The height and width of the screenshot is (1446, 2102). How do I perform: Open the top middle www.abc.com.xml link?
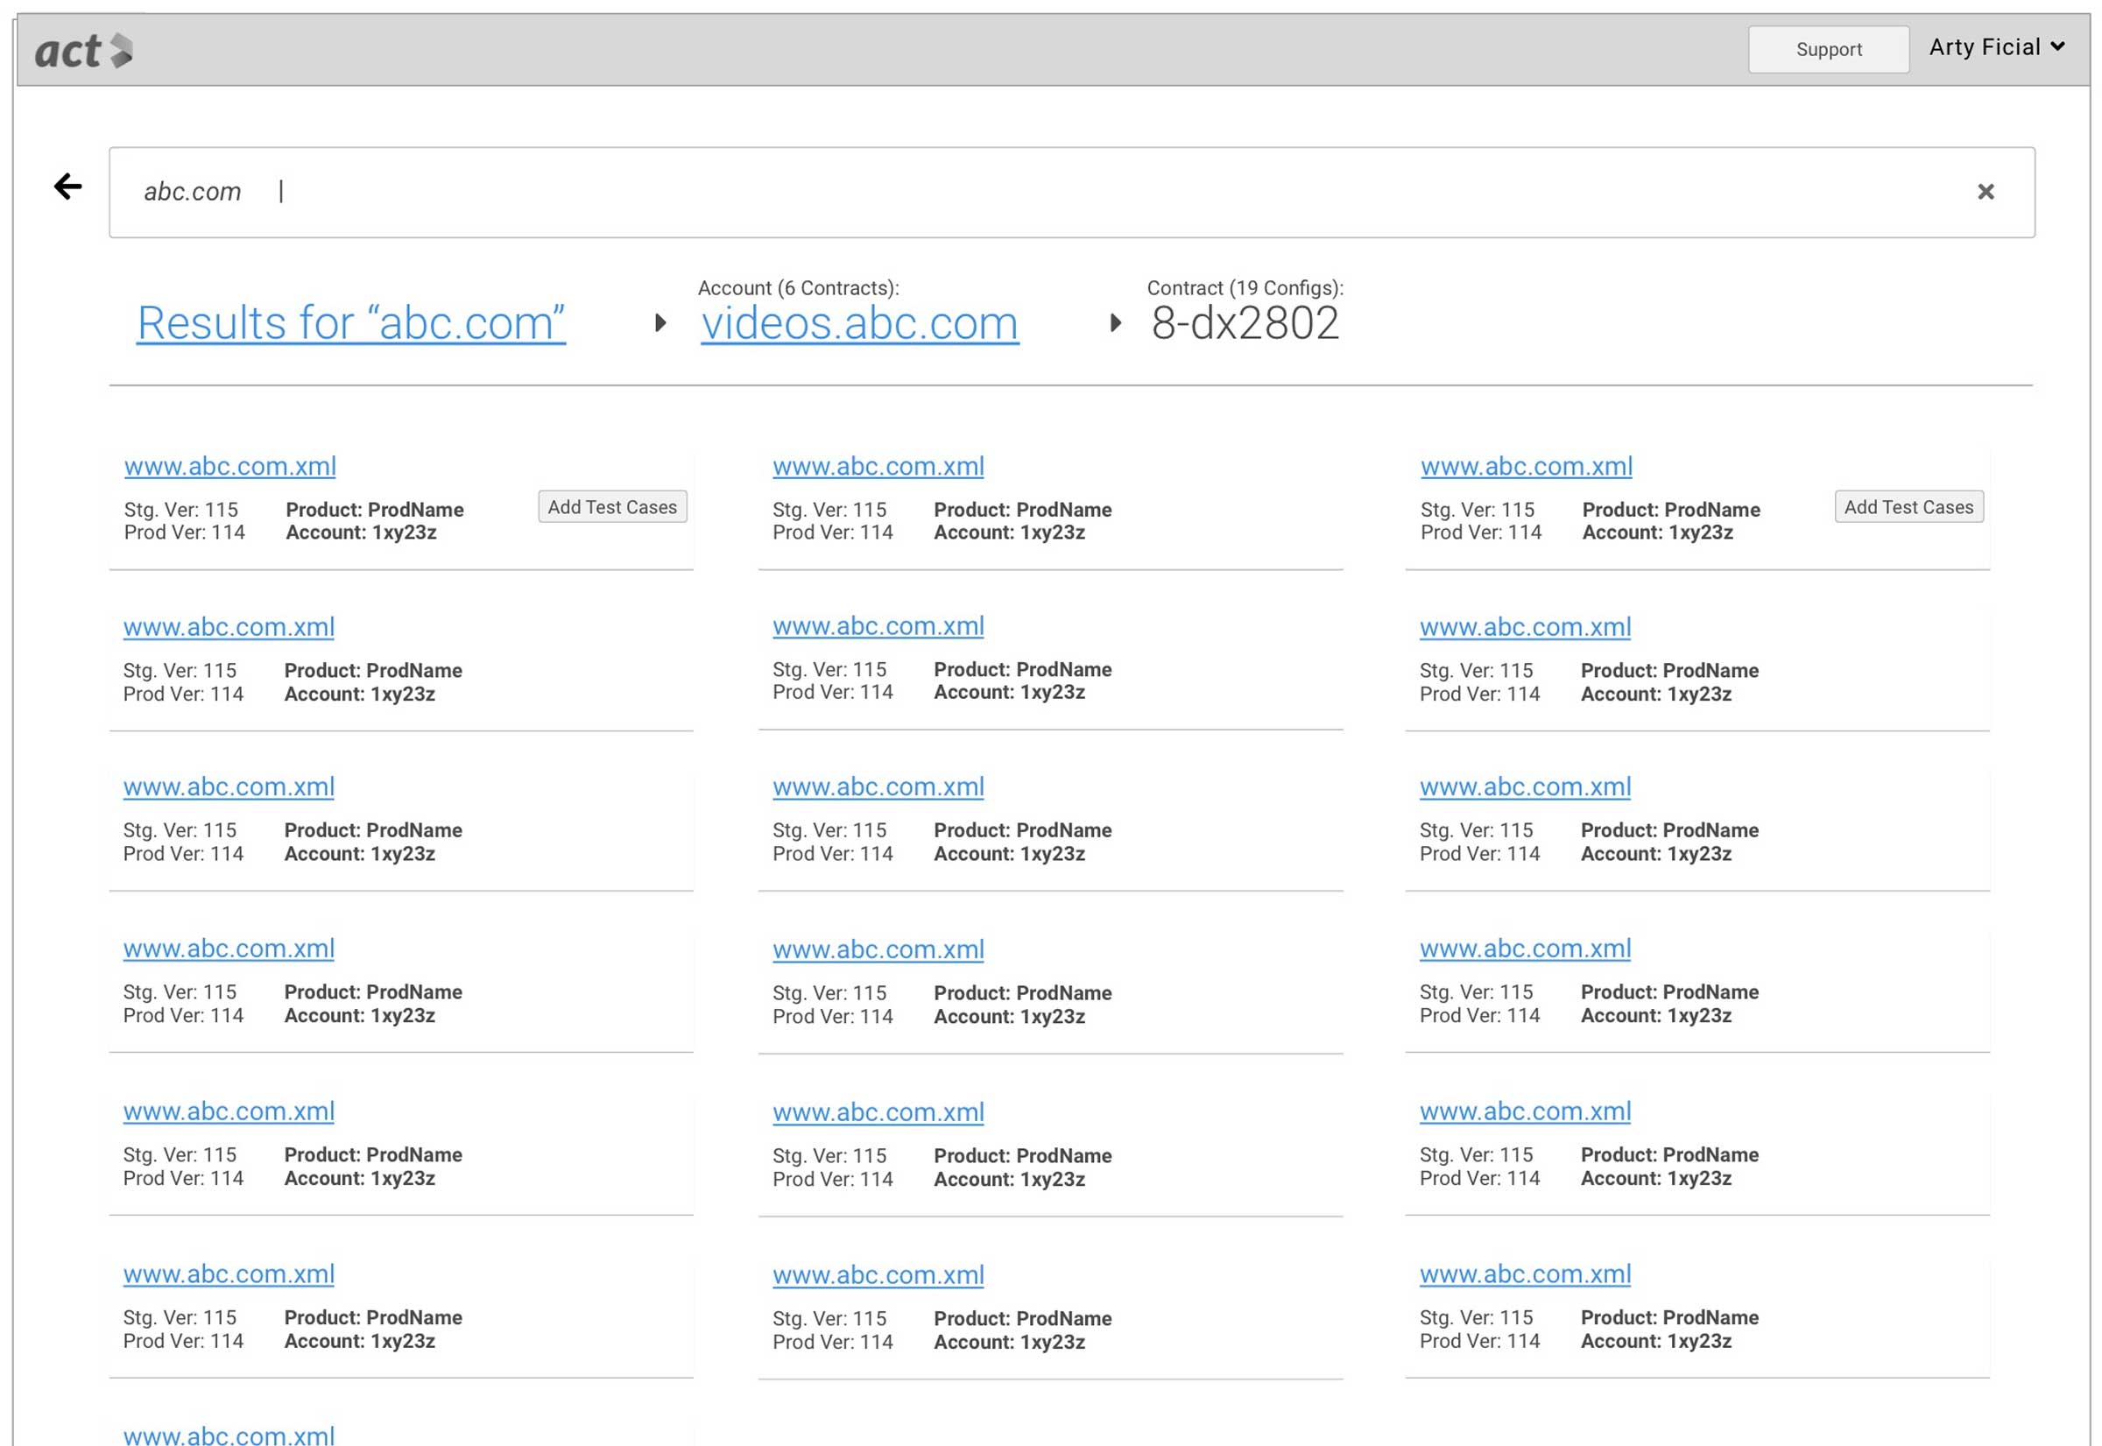coord(877,467)
